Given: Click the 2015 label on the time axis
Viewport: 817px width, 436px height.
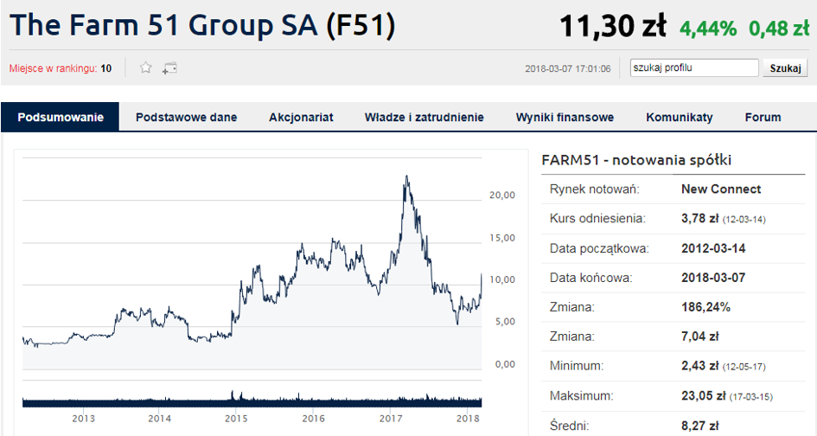Looking at the screenshot, I should (236, 419).
